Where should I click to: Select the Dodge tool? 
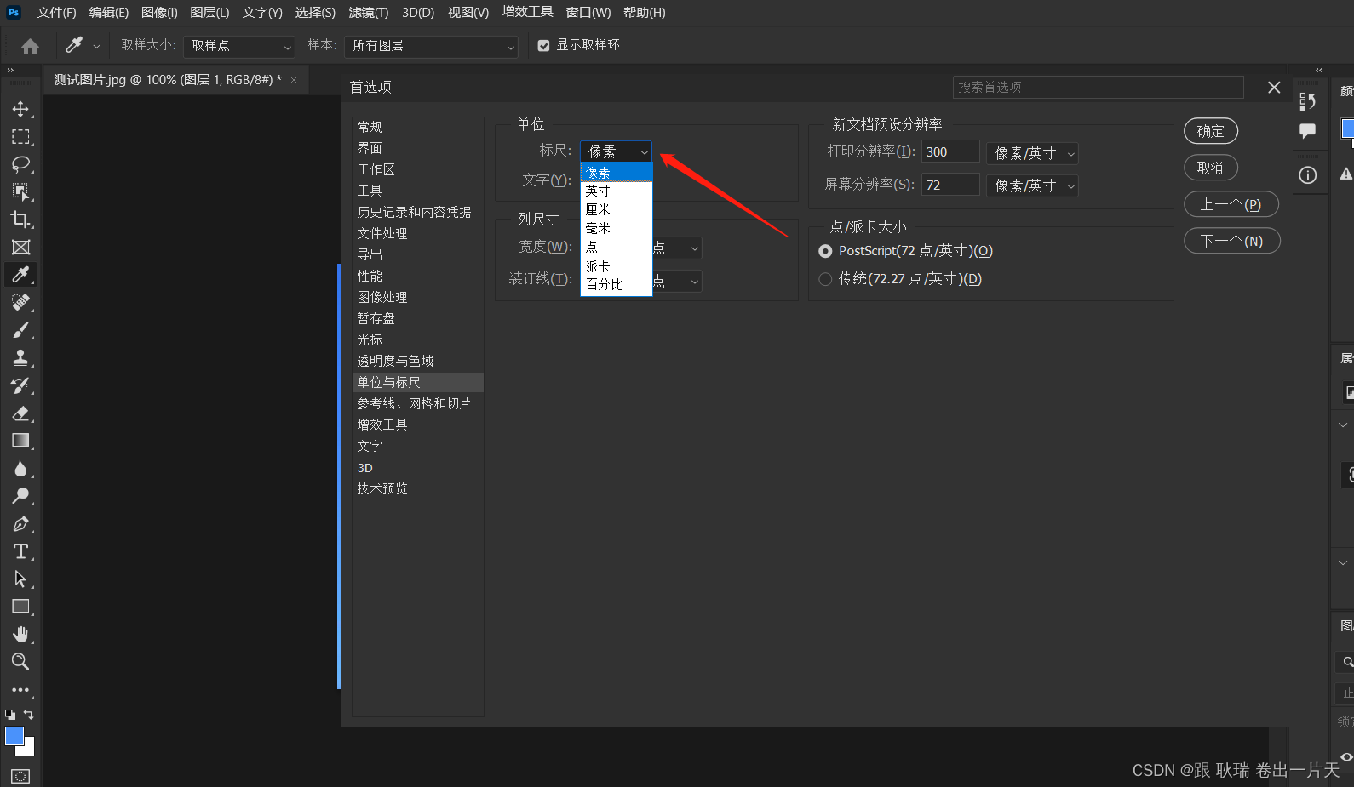coord(20,495)
